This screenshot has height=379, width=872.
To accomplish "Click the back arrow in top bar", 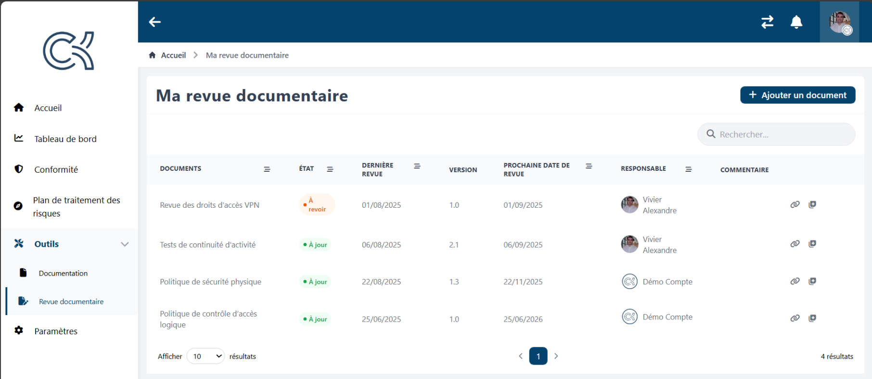I will (154, 22).
